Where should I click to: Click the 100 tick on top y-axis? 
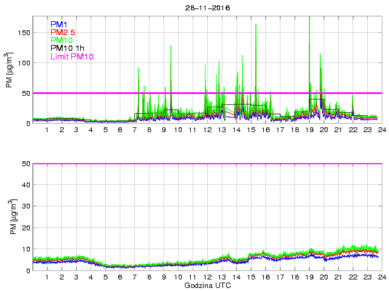pos(24,63)
